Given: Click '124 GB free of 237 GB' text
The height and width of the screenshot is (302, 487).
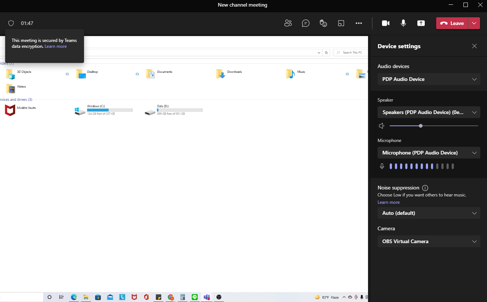Looking at the screenshot, I should 101,114.
